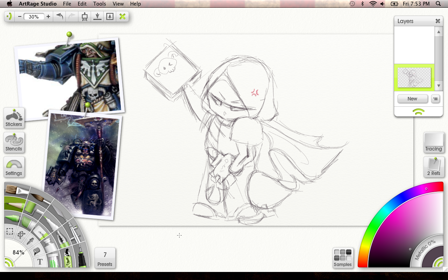Image resolution: width=448 pixels, height=280 pixels.
Task: Open the Tools menu
Action: (x=100, y=4)
